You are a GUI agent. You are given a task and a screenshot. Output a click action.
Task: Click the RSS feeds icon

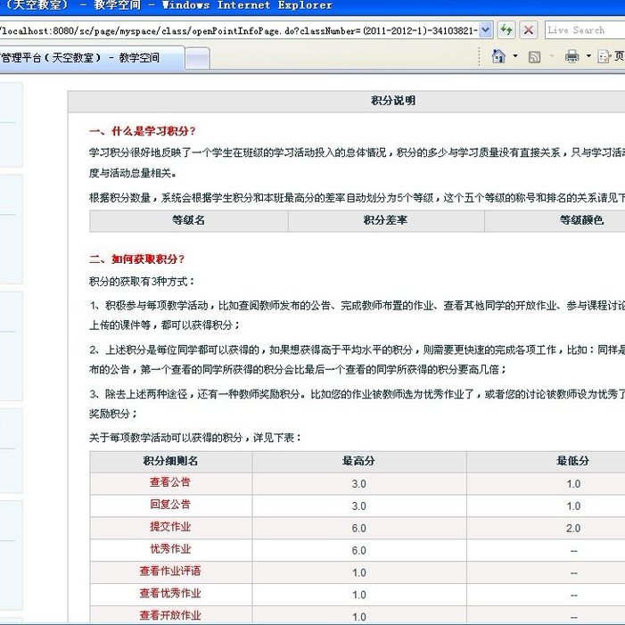click(534, 57)
